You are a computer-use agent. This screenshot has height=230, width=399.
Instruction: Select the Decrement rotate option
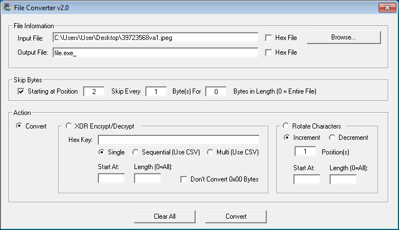[x=332, y=138]
